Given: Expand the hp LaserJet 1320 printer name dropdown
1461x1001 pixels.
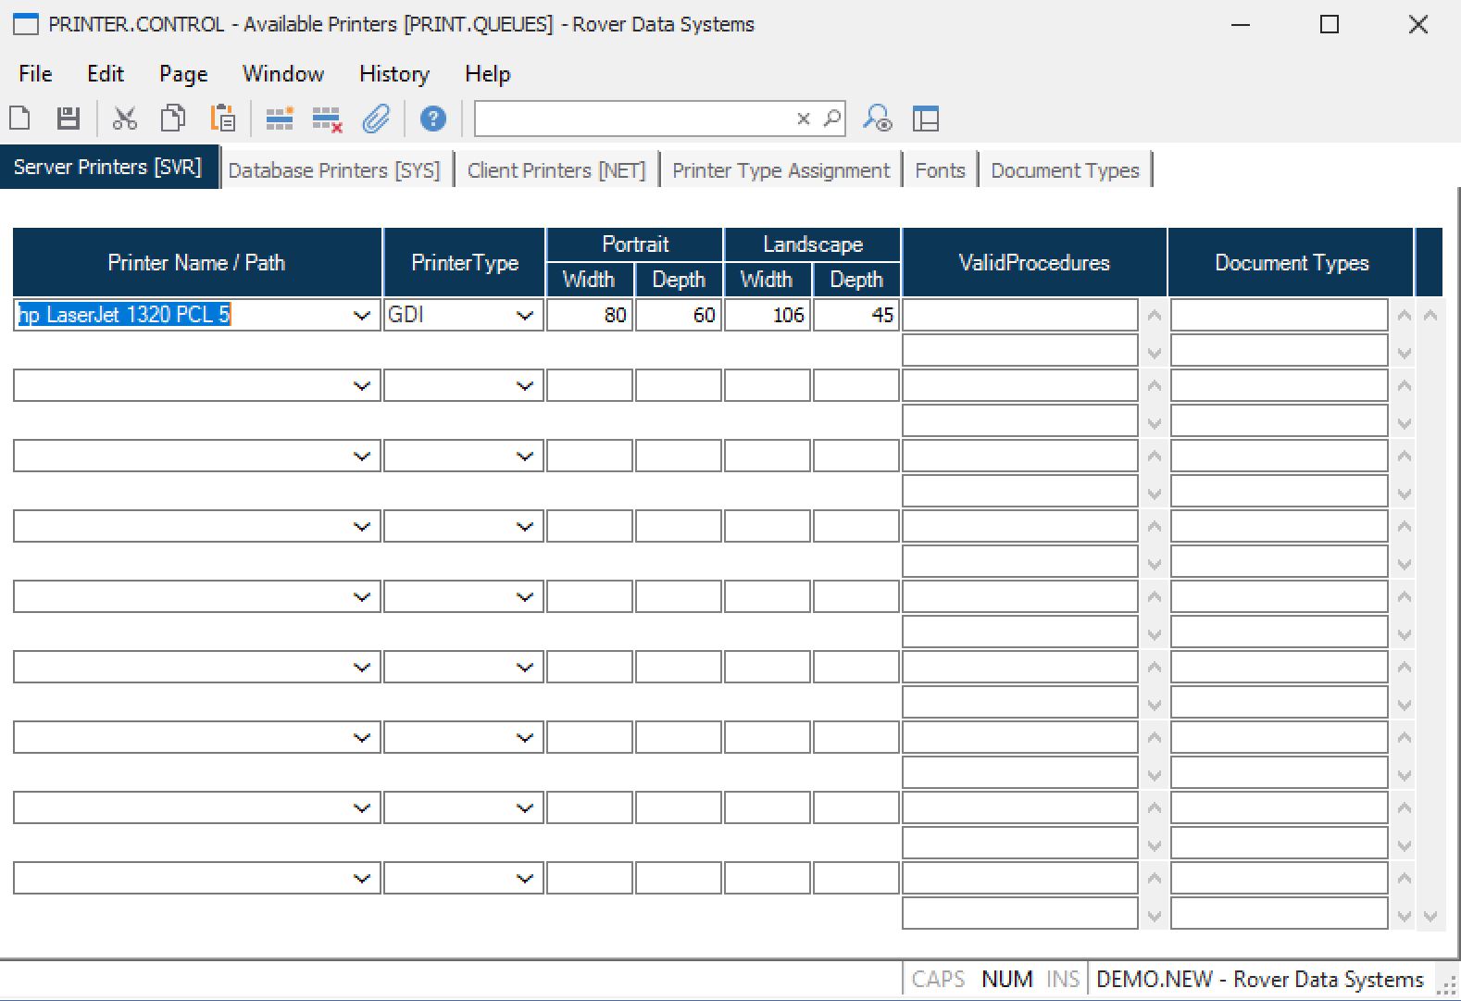Looking at the screenshot, I should coord(361,316).
